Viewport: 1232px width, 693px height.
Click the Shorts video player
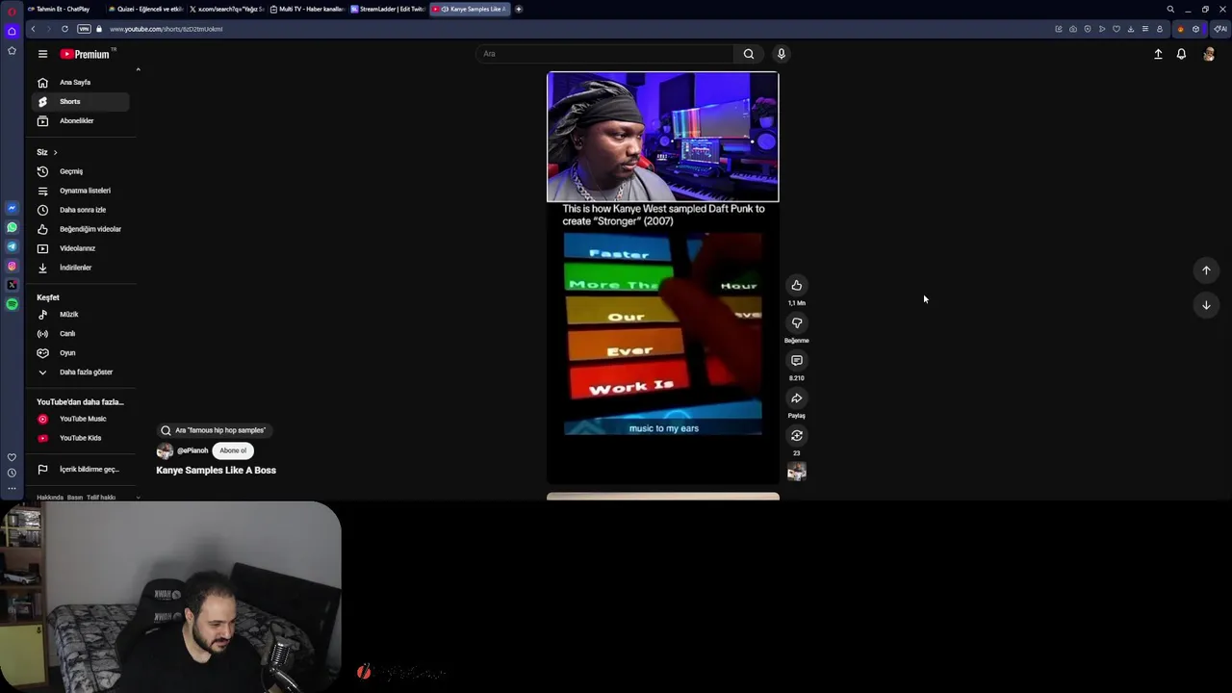pyautogui.click(x=663, y=277)
